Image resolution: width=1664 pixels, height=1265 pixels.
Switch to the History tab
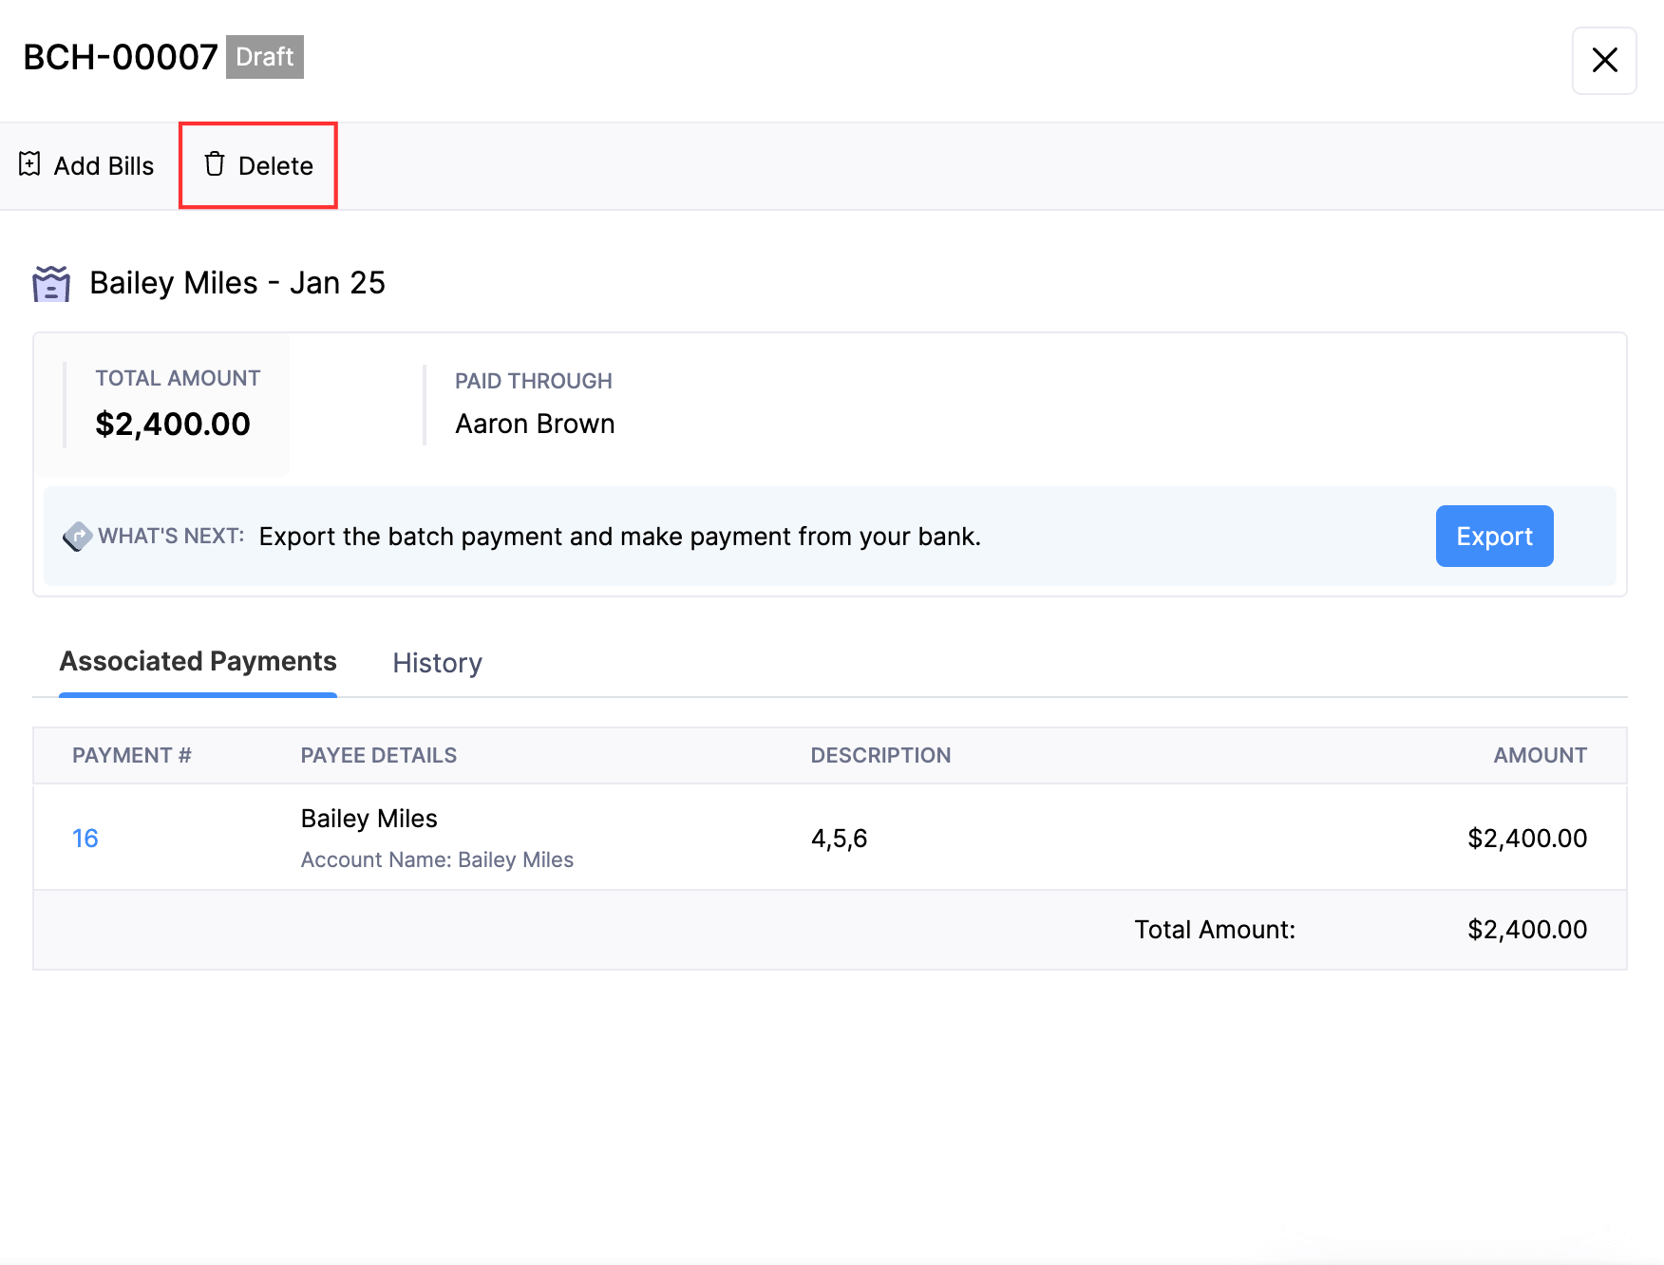tap(437, 663)
